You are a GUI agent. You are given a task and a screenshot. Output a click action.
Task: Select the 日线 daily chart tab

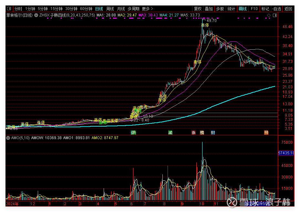coord(99,9)
